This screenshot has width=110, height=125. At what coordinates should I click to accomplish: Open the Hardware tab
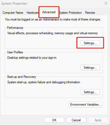[x=32, y=13]
